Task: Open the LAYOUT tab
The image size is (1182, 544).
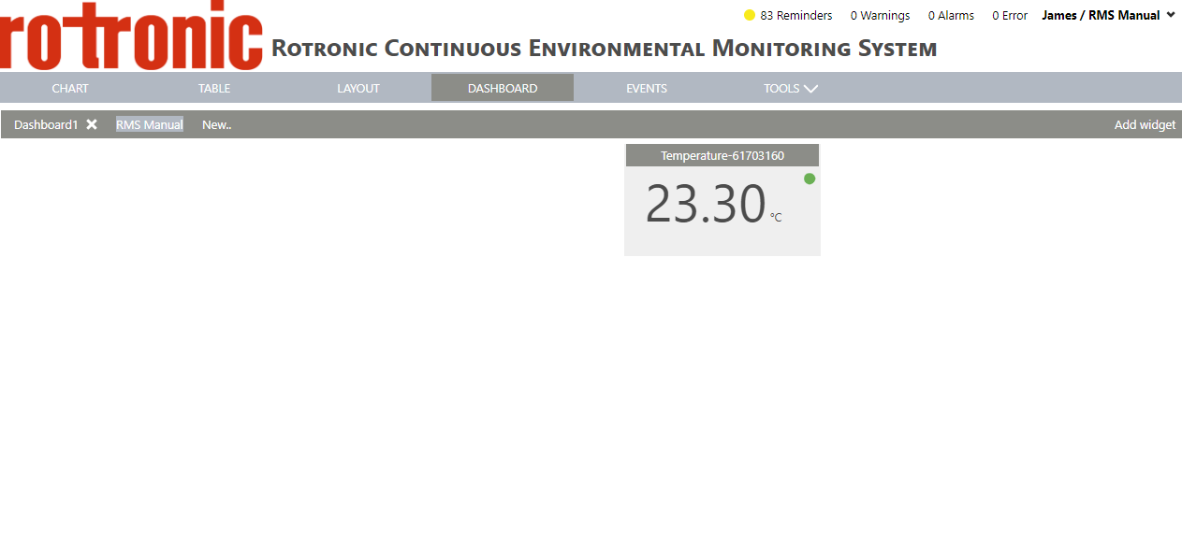Action: point(358,88)
